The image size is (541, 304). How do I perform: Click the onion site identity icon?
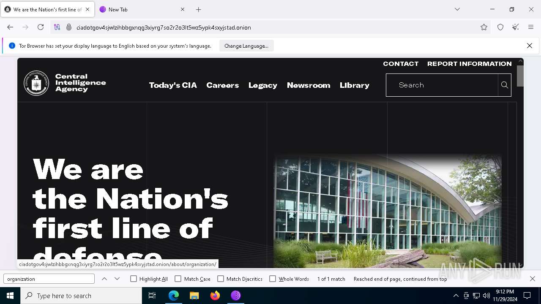pos(69,27)
